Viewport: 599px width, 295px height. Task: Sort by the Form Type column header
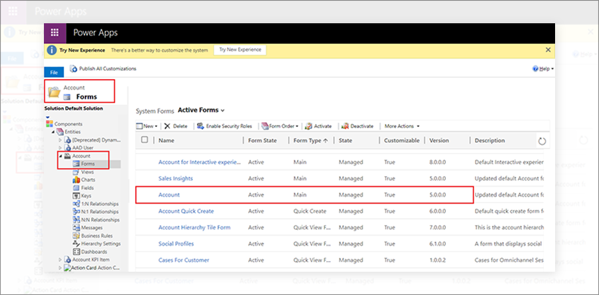click(x=307, y=140)
